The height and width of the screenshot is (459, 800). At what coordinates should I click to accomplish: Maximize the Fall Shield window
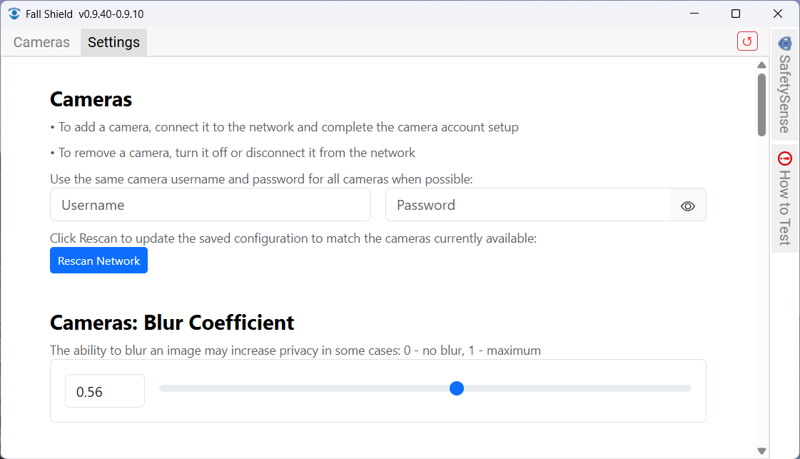(x=736, y=14)
